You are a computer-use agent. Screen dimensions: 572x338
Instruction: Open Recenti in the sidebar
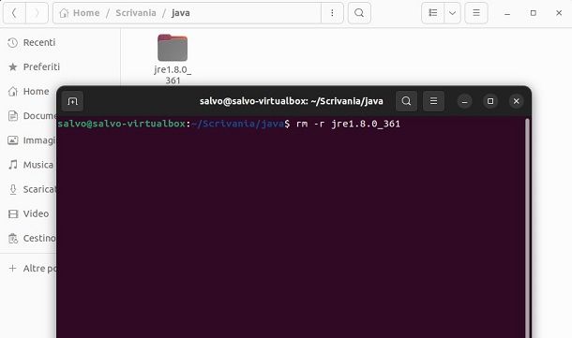click(x=31, y=43)
